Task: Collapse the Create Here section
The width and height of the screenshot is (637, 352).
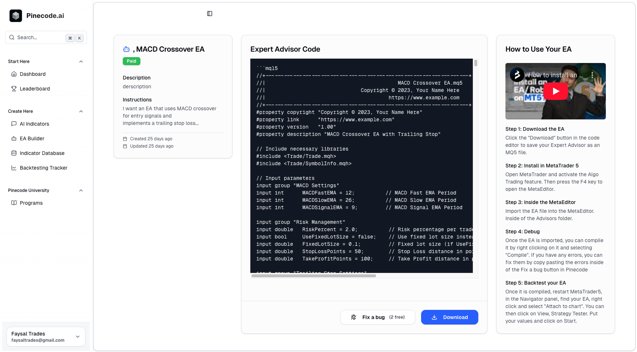Action: (x=81, y=111)
